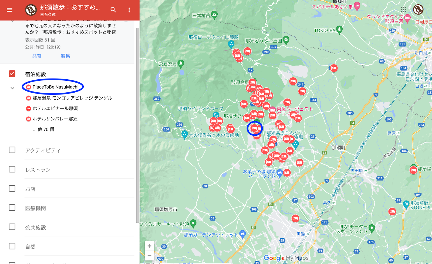Click the author name 白石久彦
This screenshot has width=432, height=264.
coord(48,15)
